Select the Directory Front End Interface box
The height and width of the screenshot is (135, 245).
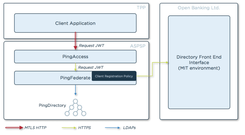click(x=199, y=62)
